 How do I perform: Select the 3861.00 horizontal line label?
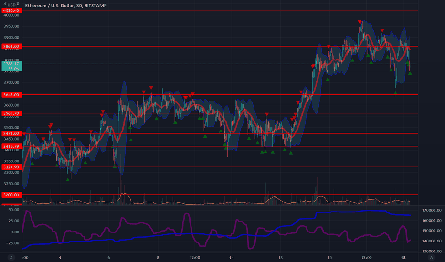pyautogui.click(x=11, y=46)
